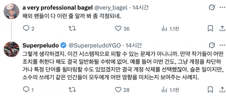Reply to Superpeludo's tweet

tap(26, 90)
